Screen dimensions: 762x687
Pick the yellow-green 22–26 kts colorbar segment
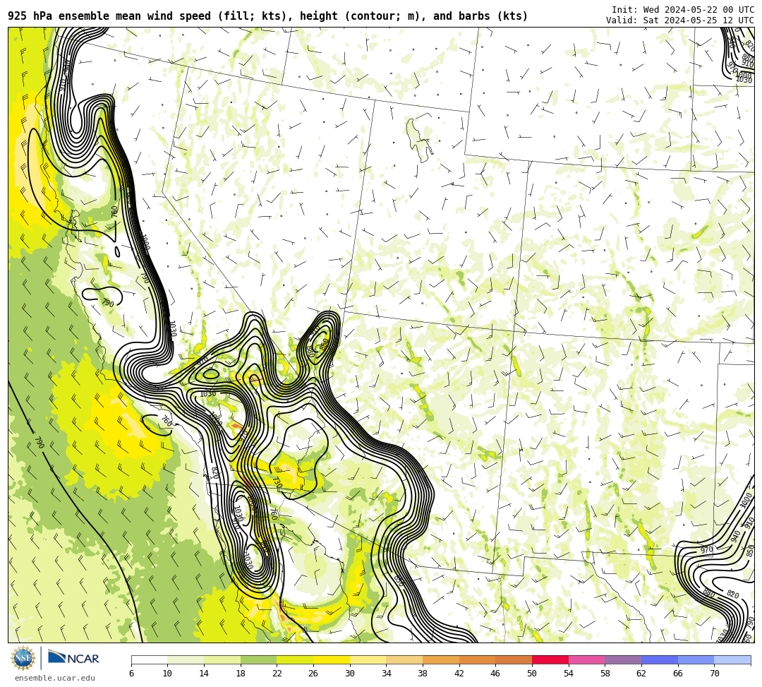tap(295, 659)
